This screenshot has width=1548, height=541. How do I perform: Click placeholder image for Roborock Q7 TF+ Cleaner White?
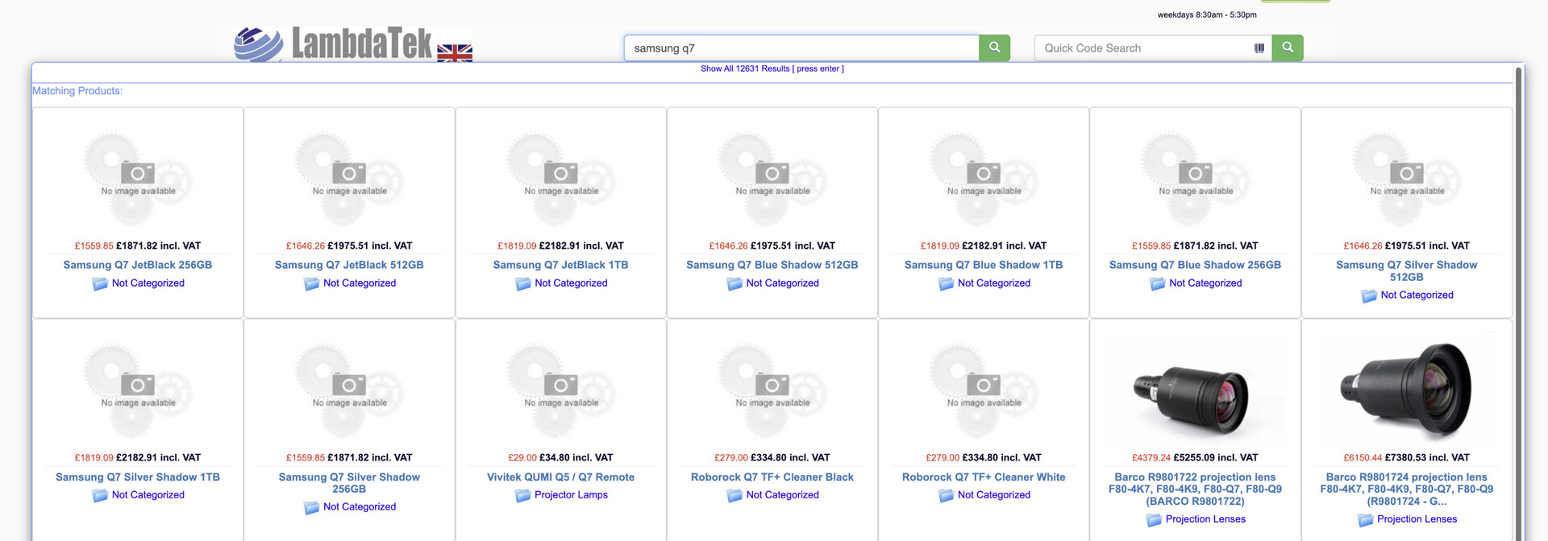coord(984,390)
